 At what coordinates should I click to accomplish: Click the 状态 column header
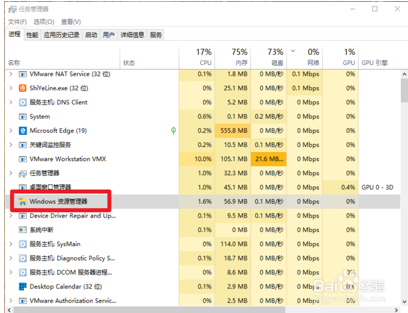(150, 58)
